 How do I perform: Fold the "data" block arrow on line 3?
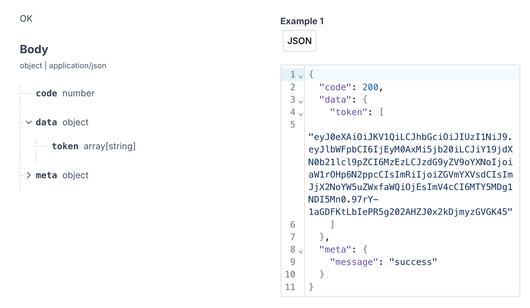(301, 102)
